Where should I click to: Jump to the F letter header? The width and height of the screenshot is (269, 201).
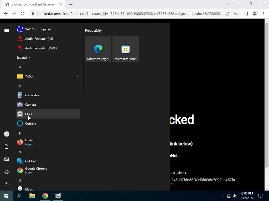pyautogui.click(x=20, y=133)
